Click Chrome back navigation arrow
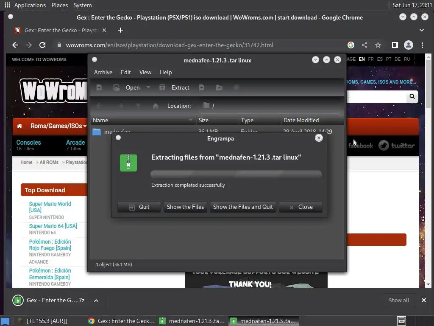Image resolution: width=434 pixels, height=326 pixels. [x=15, y=45]
